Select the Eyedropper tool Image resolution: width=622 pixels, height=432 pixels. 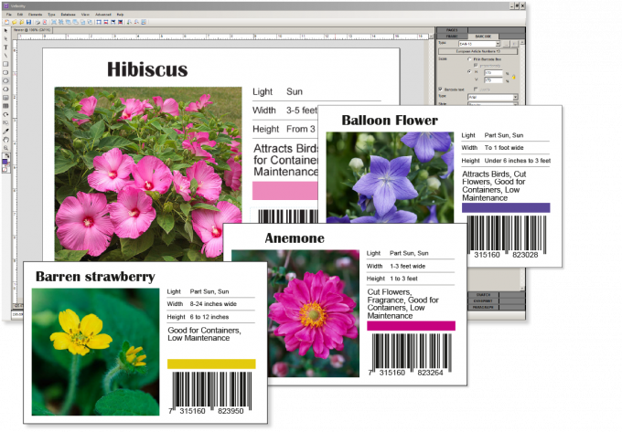pyautogui.click(x=6, y=131)
